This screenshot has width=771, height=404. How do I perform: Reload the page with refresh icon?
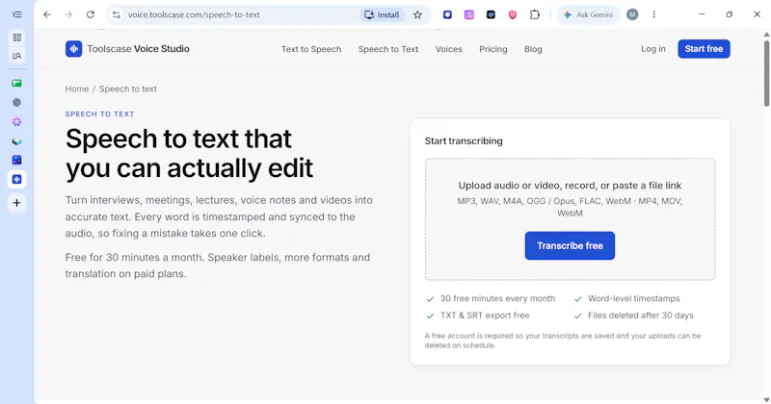[x=90, y=14]
